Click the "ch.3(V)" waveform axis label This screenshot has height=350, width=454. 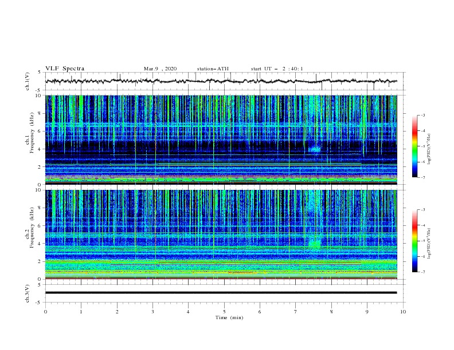(28, 293)
